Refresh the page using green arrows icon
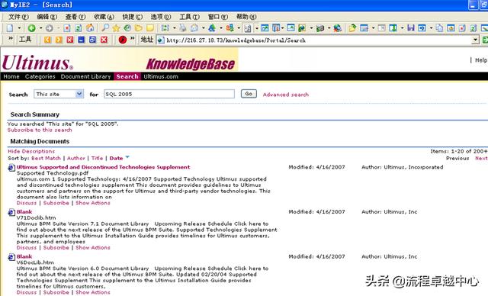Screen dimensions: 488x296 78,28
